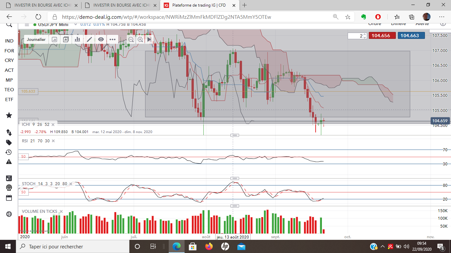Expand the USD/JPY Mini market dropdown arrow

[x=76, y=24]
